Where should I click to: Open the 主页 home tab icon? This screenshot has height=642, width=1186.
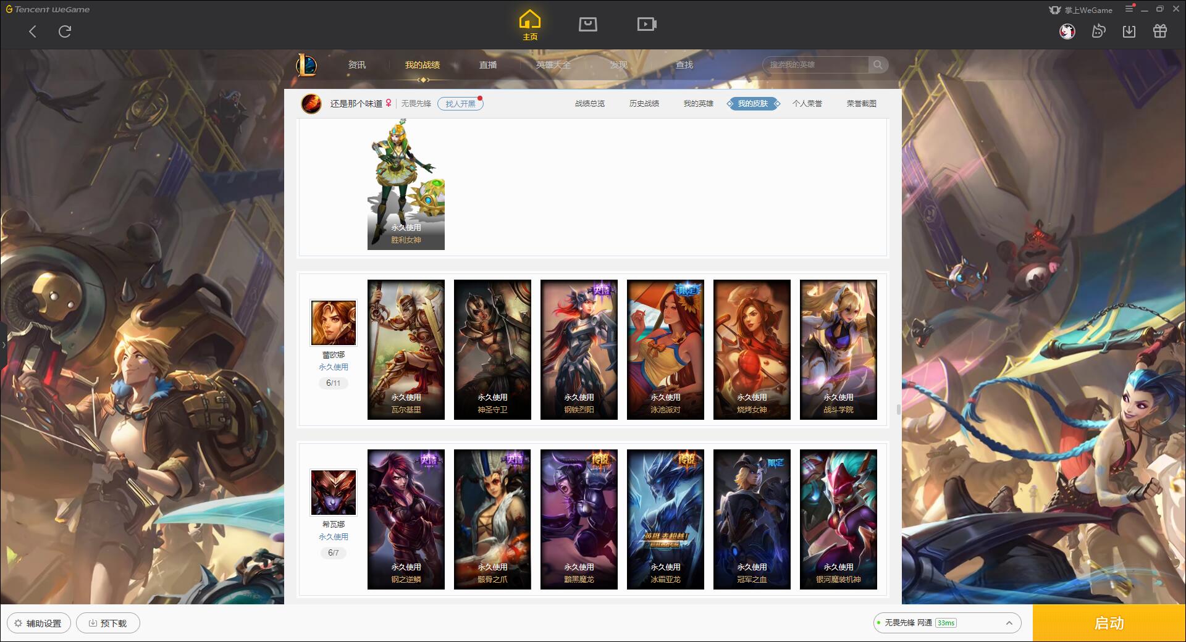pos(530,25)
